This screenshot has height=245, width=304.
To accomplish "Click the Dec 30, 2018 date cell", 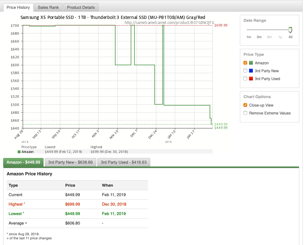I will [x=114, y=204].
